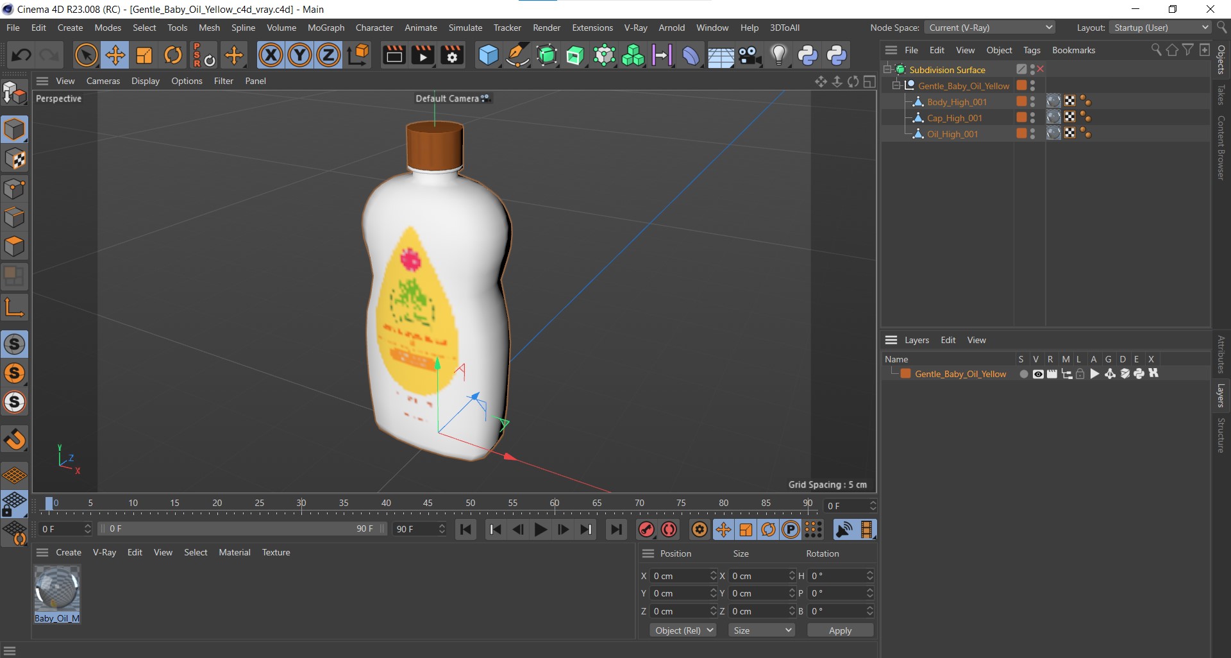Open the Simulate menu
1231x658 pixels.
click(x=465, y=28)
